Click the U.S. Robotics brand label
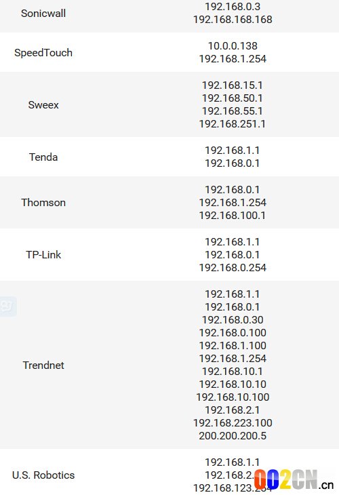 43,475
